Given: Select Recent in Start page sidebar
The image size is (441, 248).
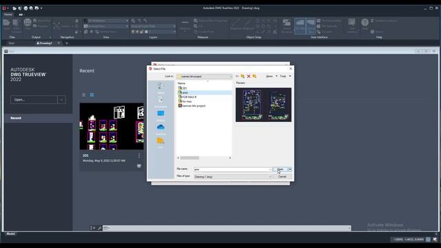Looking at the screenshot, I should point(39,118).
